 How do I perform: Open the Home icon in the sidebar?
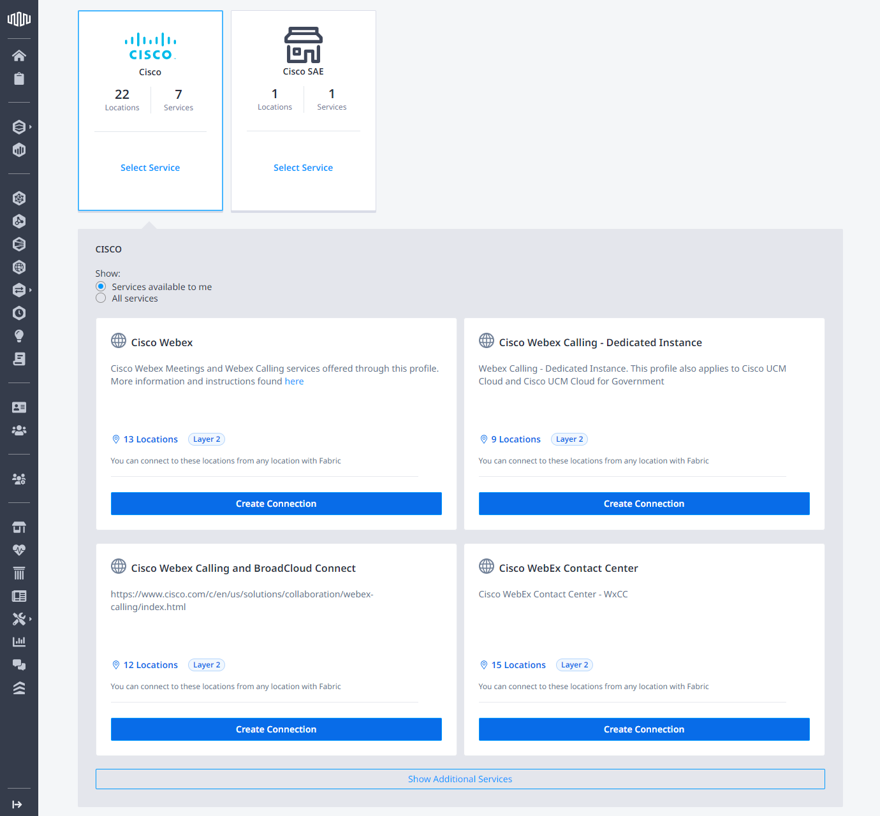(19, 55)
